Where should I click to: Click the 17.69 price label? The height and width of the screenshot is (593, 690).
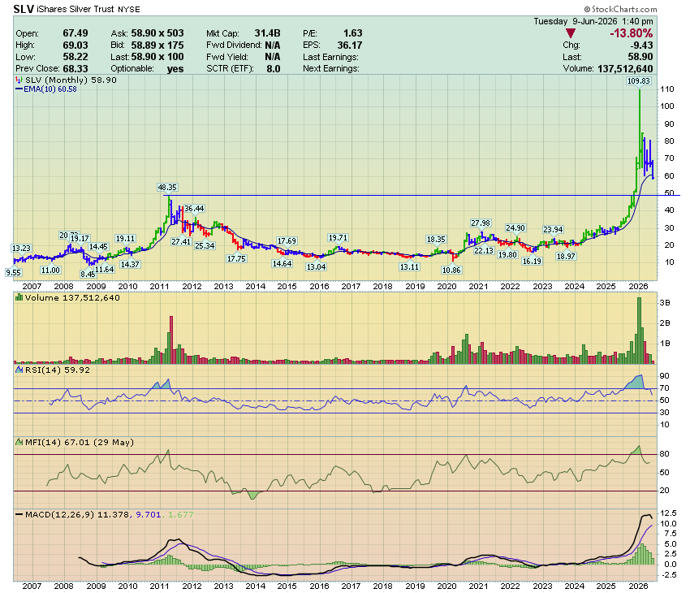tap(287, 241)
